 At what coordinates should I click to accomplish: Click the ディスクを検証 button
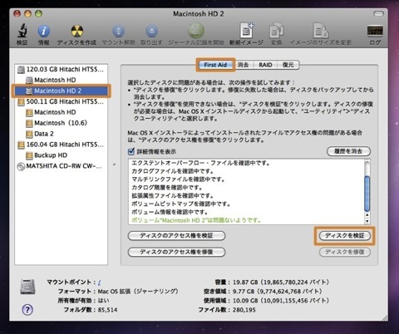pos(345,236)
